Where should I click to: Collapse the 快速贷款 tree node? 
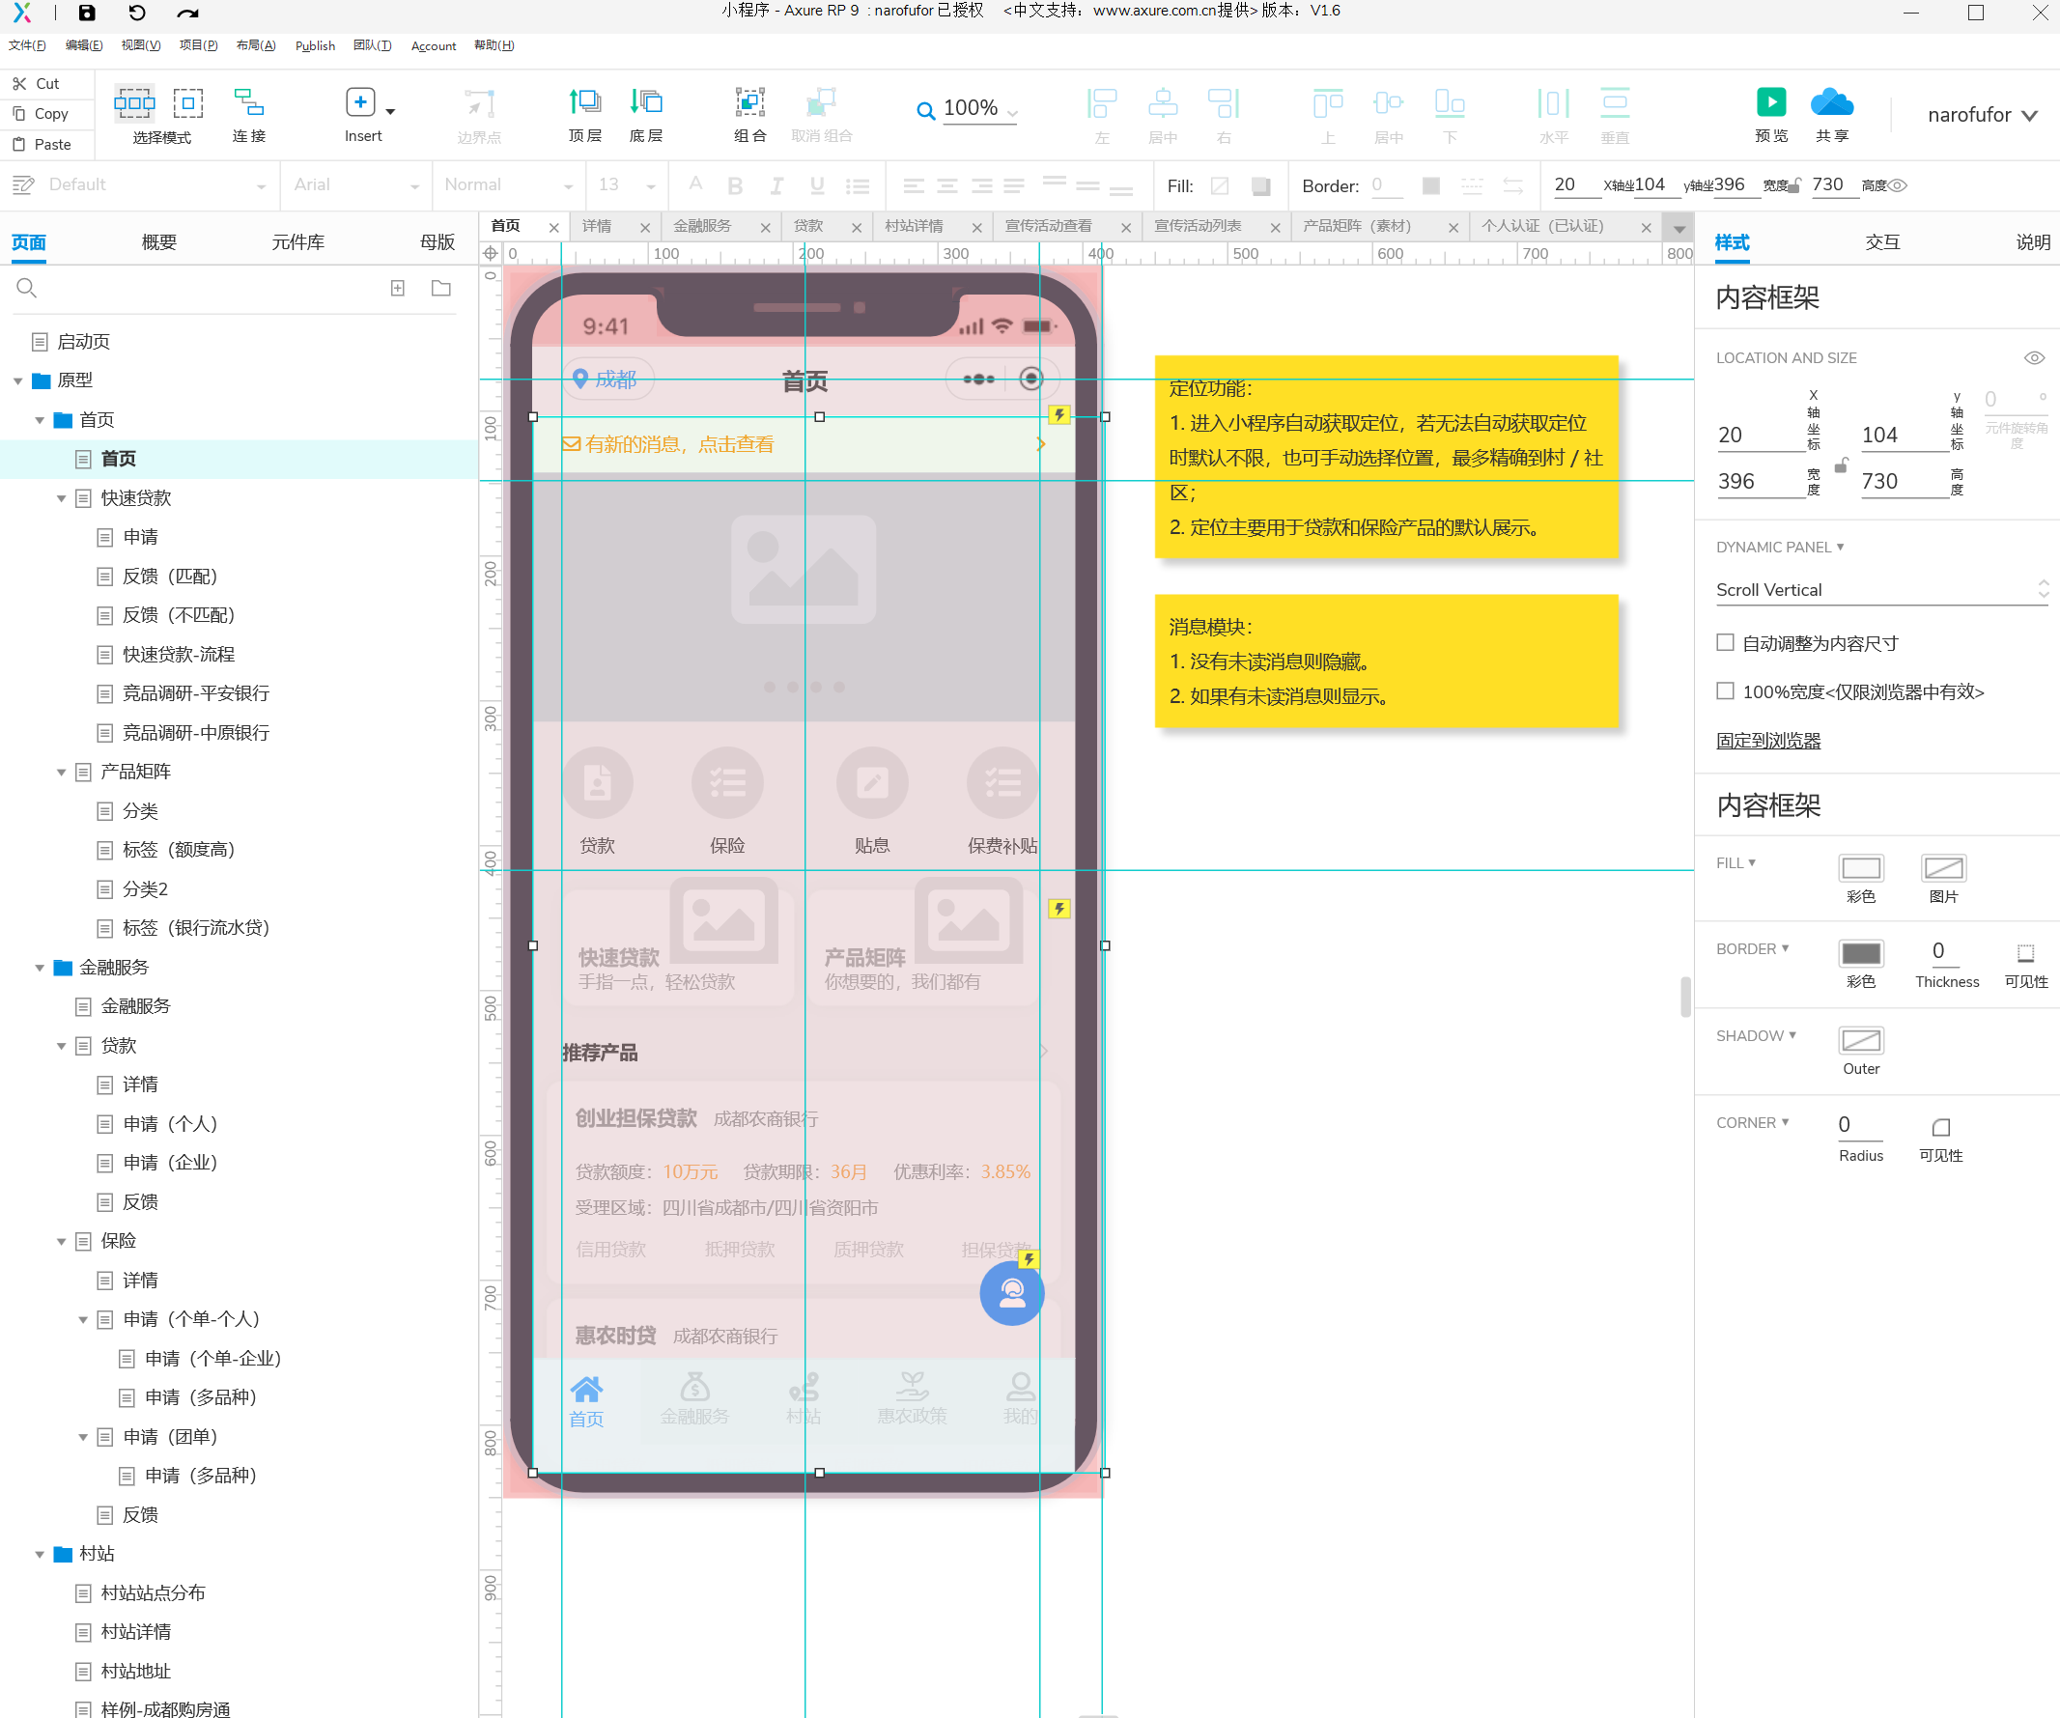pyautogui.click(x=61, y=498)
